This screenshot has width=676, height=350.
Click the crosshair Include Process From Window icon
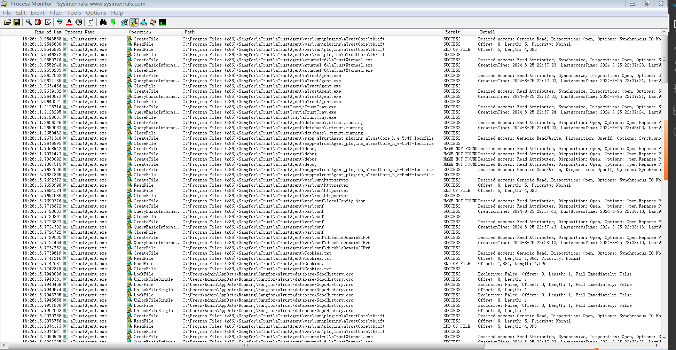[x=79, y=22]
